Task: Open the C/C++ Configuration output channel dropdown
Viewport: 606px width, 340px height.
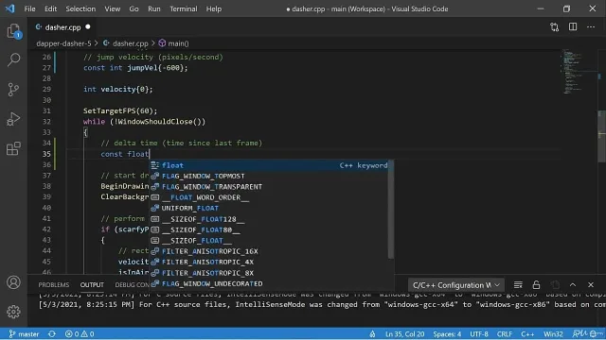Action: (x=456, y=285)
